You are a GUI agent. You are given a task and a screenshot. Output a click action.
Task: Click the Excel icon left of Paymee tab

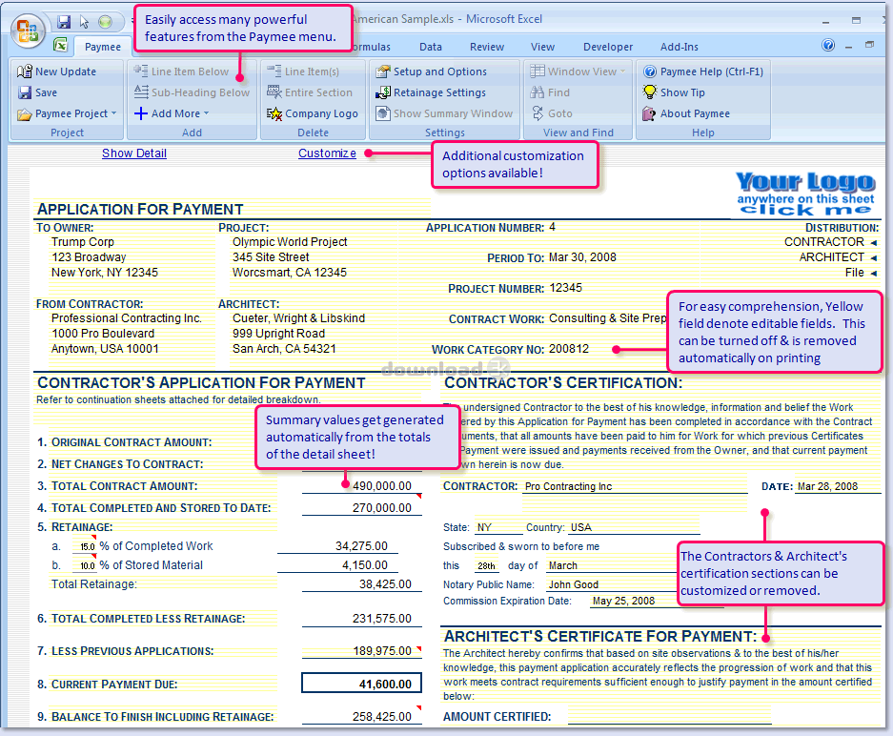pos(61,45)
